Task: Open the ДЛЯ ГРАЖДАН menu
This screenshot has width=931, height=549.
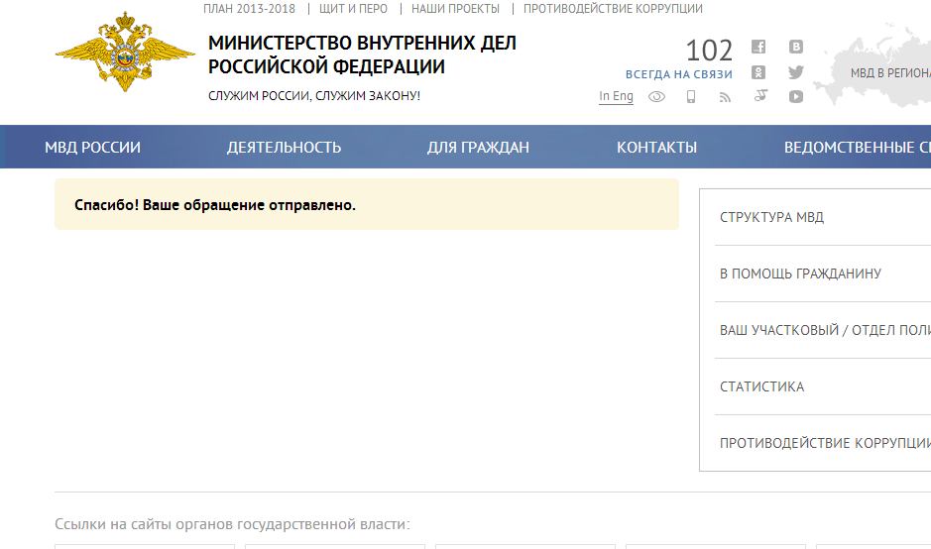Action: click(478, 148)
